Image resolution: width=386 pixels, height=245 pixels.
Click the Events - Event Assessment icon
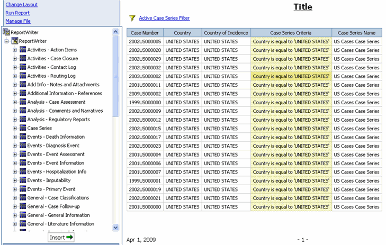(23, 154)
